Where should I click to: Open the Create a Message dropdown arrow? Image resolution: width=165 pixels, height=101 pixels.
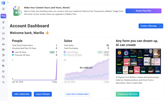coord(161,26)
